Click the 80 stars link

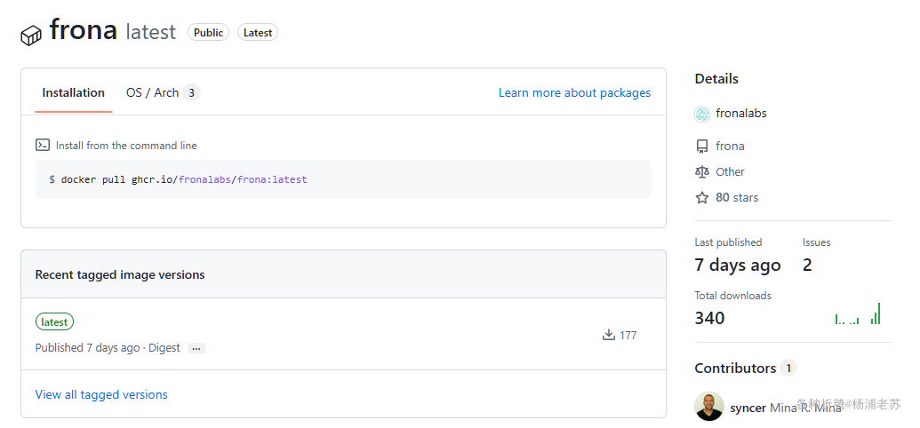click(737, 197)
